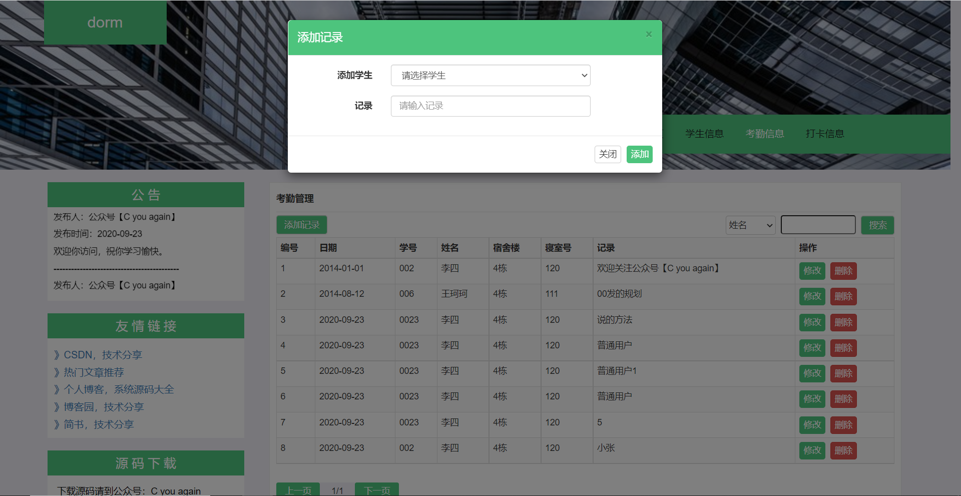Click the 添加记录 button above the table
The height and width of the screenshot is (496, 961).
click(x=302, y=225)
